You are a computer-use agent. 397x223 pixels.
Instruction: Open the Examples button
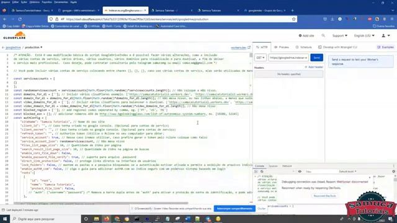(x=385, y=47)
